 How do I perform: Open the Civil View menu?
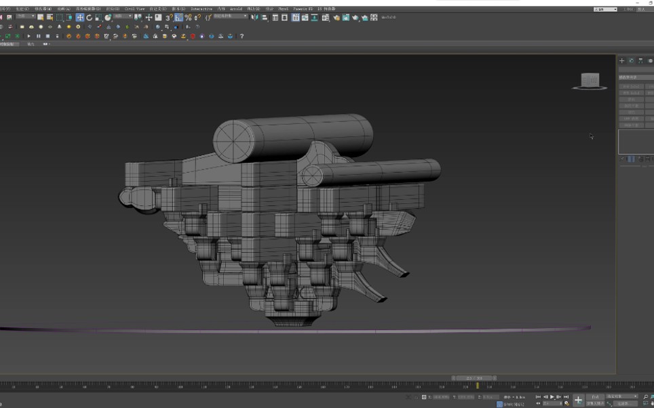[x=134, y=9]
